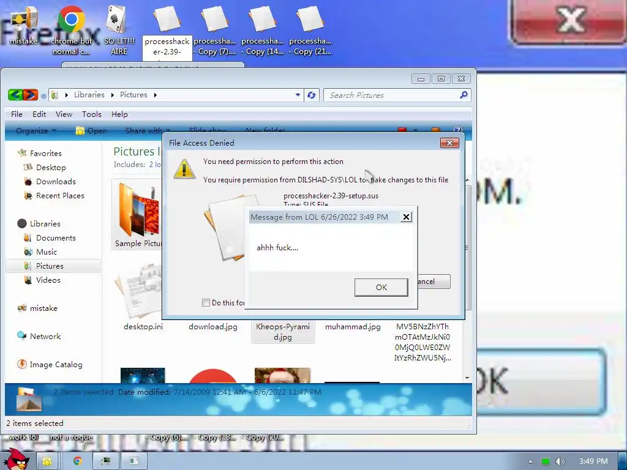Click the green Back navigation arrow
The image size is (627, 470).
(x=15, y=95)
